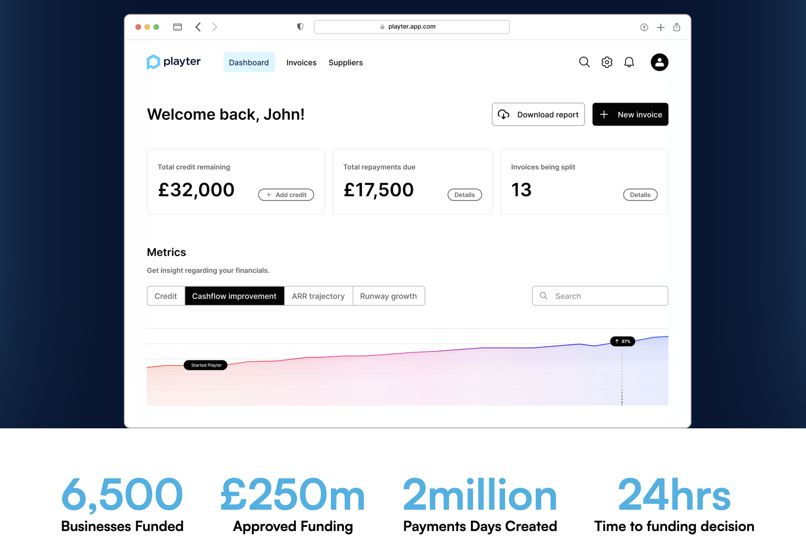Viewport: 806px width, 545px height.
Task: Open settings gear icon
Action: [606, 62]
